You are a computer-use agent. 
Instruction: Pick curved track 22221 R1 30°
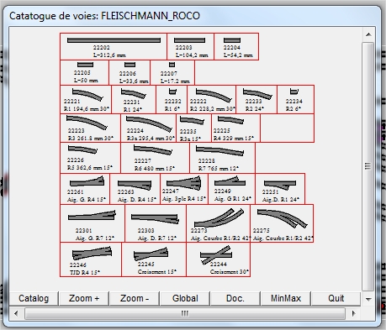pyautogui.click(x=86, y=99)
